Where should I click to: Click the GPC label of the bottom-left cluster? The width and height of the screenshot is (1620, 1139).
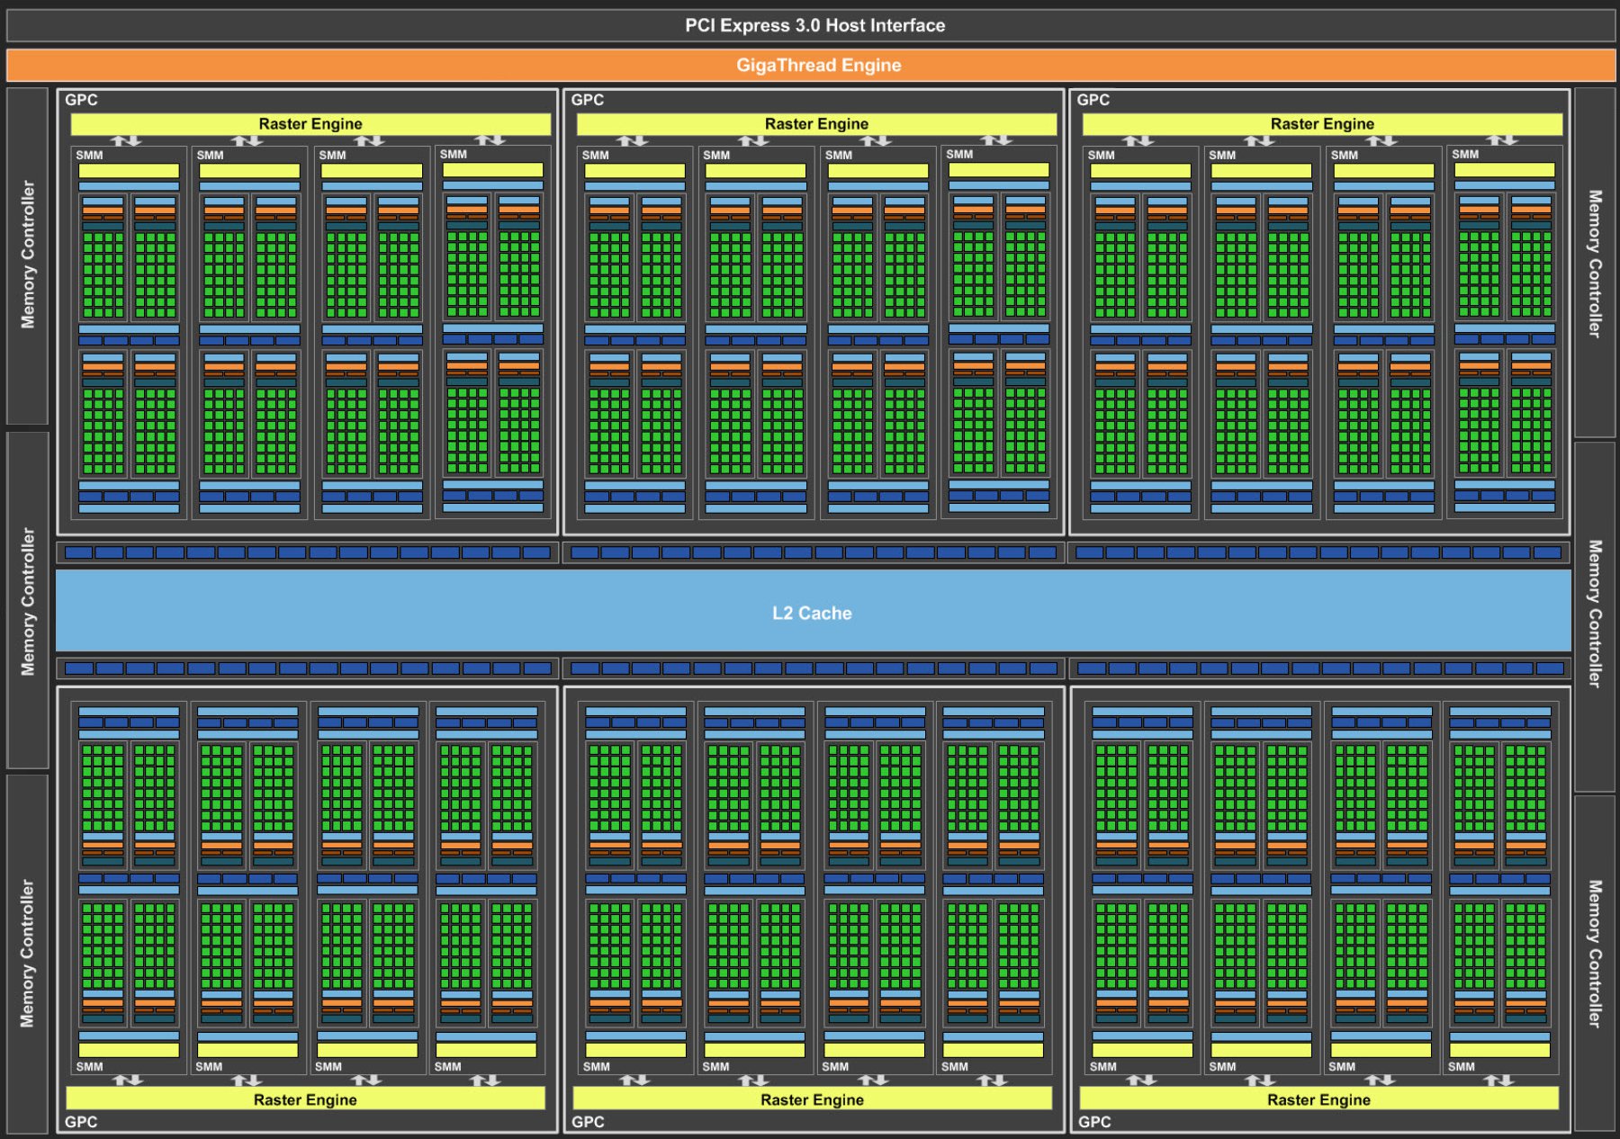click(81, 1121)
